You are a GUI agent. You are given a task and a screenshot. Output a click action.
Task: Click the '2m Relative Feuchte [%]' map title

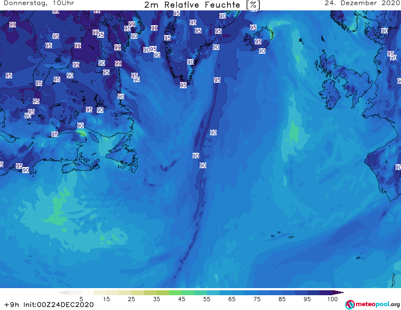[202, 5]
